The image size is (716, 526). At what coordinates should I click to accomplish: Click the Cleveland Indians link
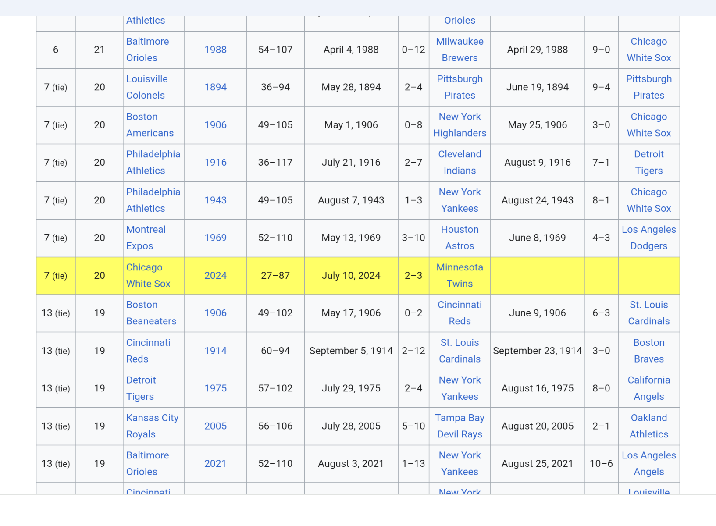(460, 162)
